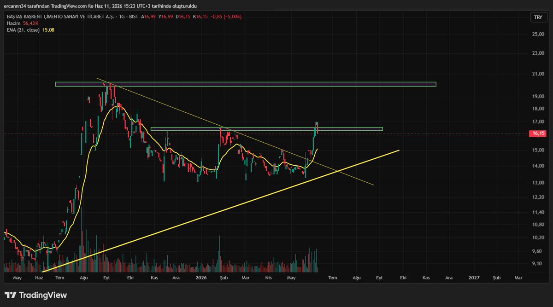The height and width of the screenshot is (307, 553).
Task: Click the 19,00 price axis label
Action: click(538, 97)
